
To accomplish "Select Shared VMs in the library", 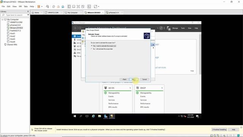I will 12,45.
